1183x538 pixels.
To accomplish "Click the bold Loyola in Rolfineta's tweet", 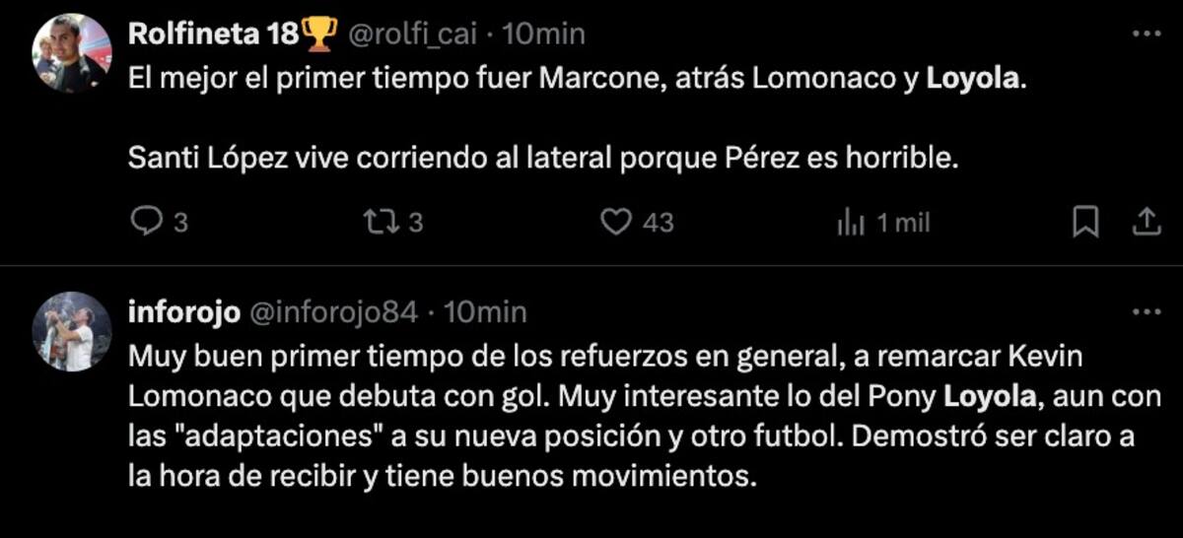I will 973,80.
